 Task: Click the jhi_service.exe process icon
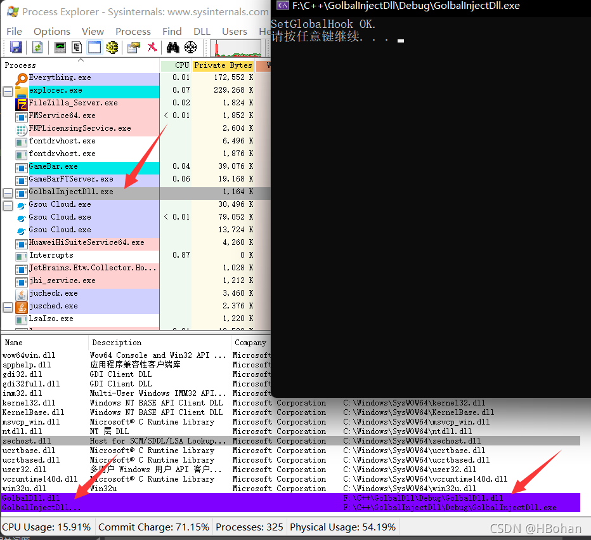point(22,282)
